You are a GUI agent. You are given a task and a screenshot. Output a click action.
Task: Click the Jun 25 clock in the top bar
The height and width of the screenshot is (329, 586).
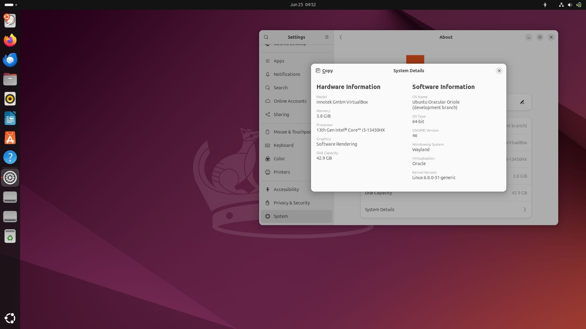tap(303, 5)
